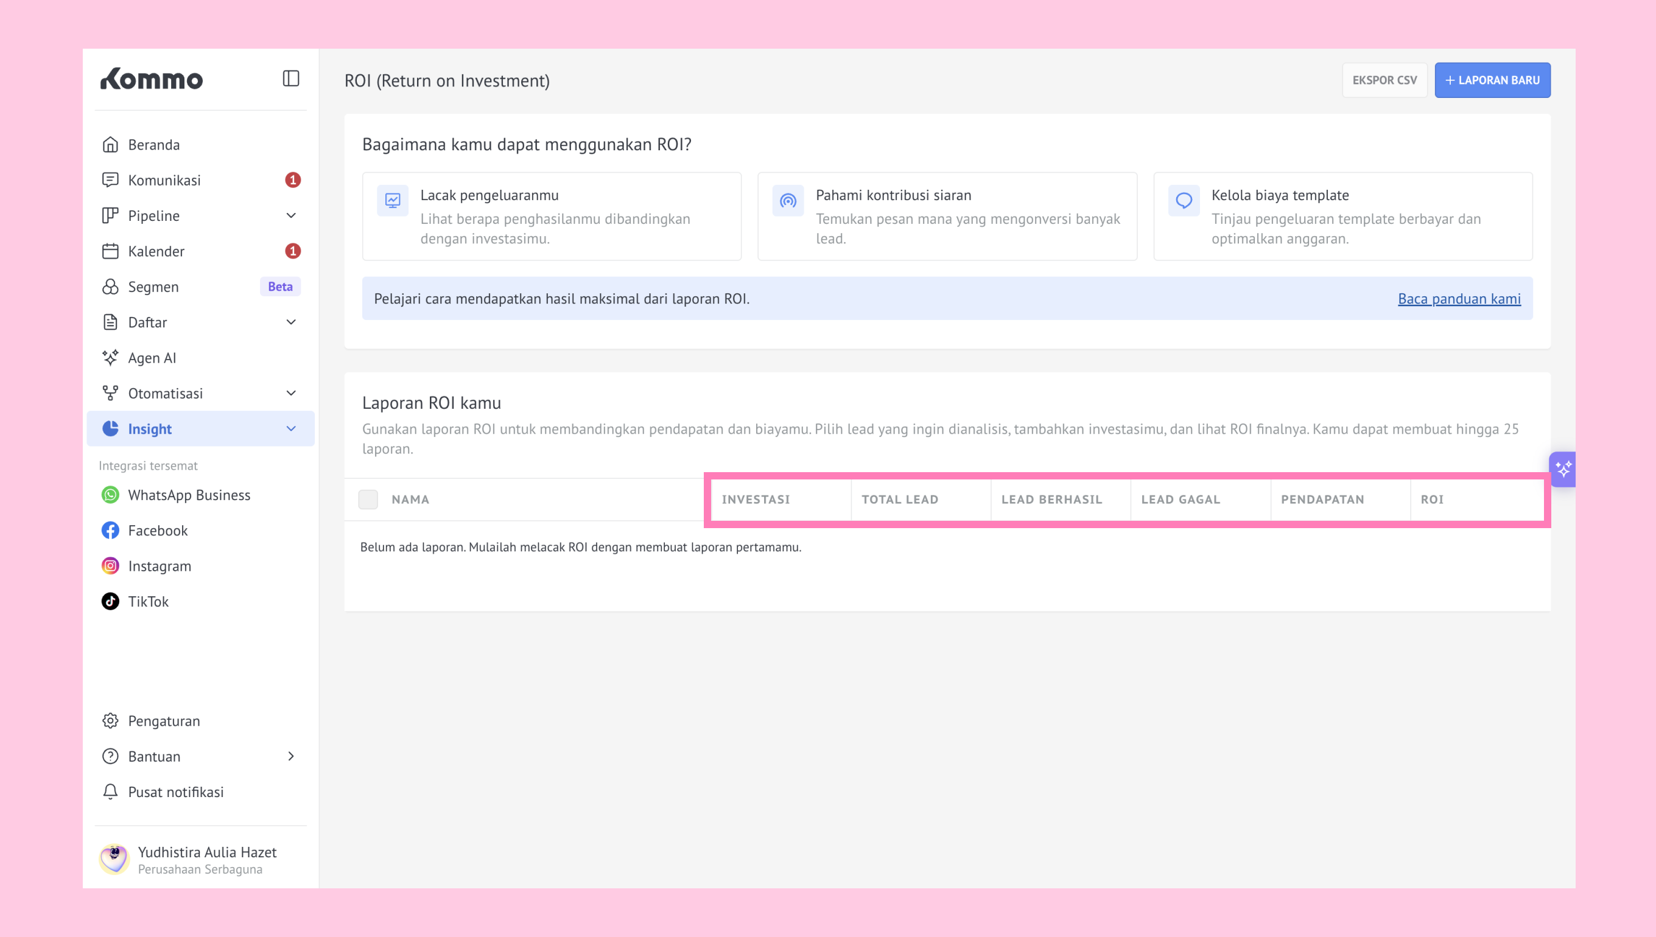Screen dimensions: 1656x937
Task: Open the WhatsApp Business integration link
Action: 201,494
